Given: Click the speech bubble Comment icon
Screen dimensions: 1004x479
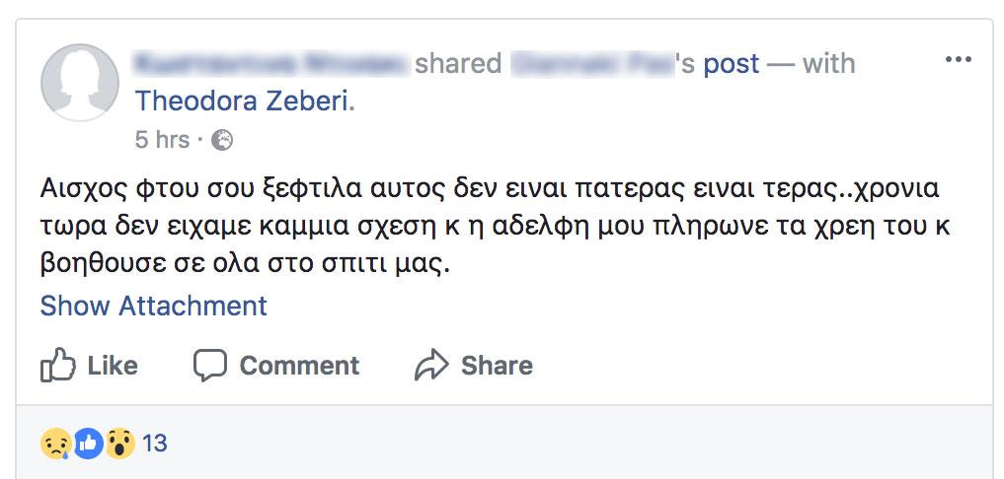Looking at the screenshot, I should [210, 366].
